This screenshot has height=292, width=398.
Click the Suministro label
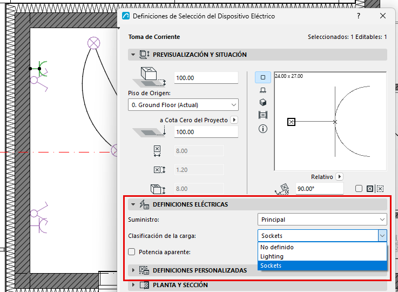click(144, 220)
